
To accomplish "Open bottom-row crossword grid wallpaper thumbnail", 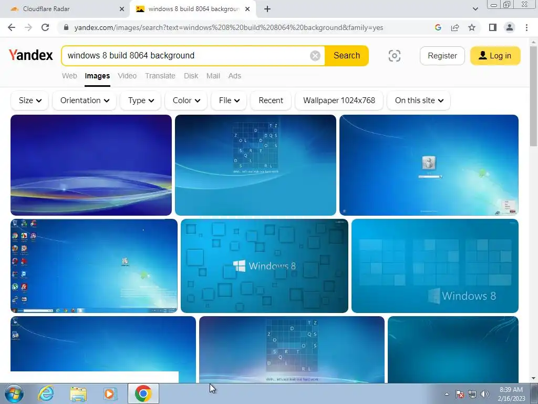I will (x=292, y=349).
